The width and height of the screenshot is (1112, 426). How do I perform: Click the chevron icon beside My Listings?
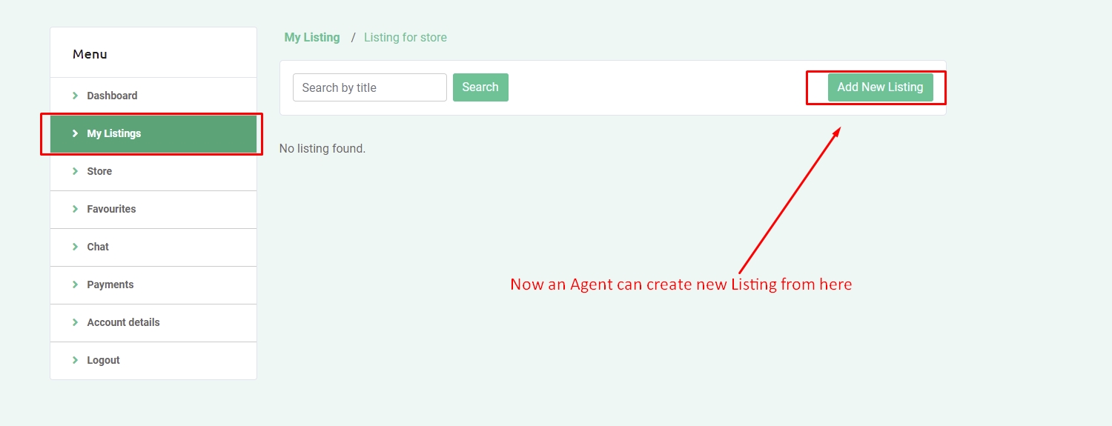[x=75, y=133]
